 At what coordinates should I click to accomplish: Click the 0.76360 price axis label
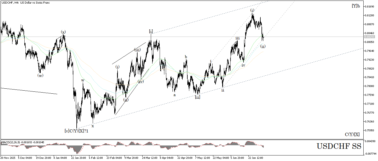tap(369, 122)
